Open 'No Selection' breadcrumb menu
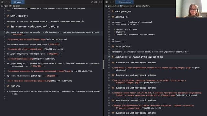 tap(15, 6)
